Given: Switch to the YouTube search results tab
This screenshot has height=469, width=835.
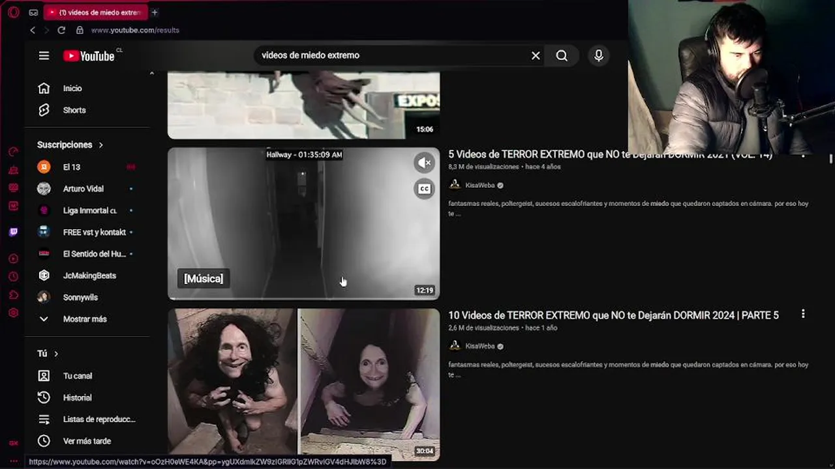Looking at the screenshot, I should tap(95, 12).
